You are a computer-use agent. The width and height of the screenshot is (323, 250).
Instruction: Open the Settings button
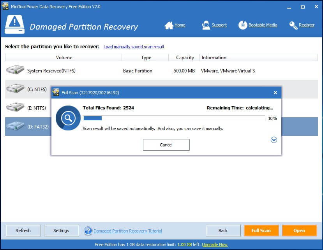click(x=62, y=231)
